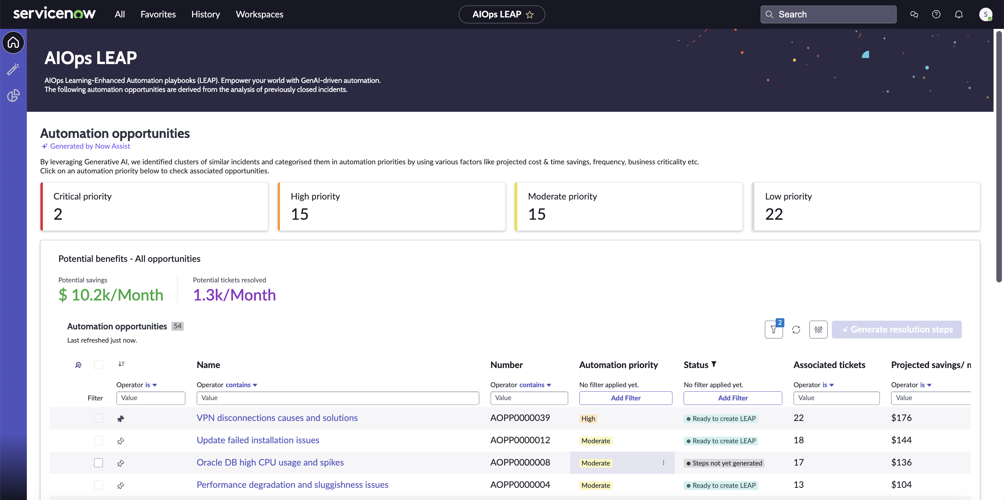Open the list personalization sliders icon

pos(818,329)
